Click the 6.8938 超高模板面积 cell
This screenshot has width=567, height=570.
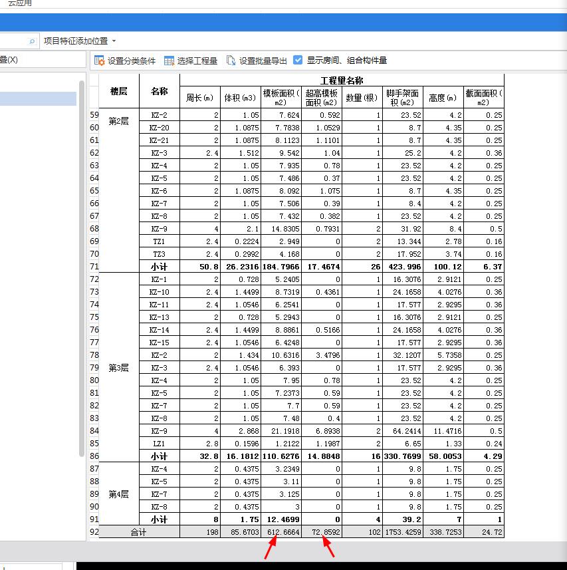(x=322, y=431)
